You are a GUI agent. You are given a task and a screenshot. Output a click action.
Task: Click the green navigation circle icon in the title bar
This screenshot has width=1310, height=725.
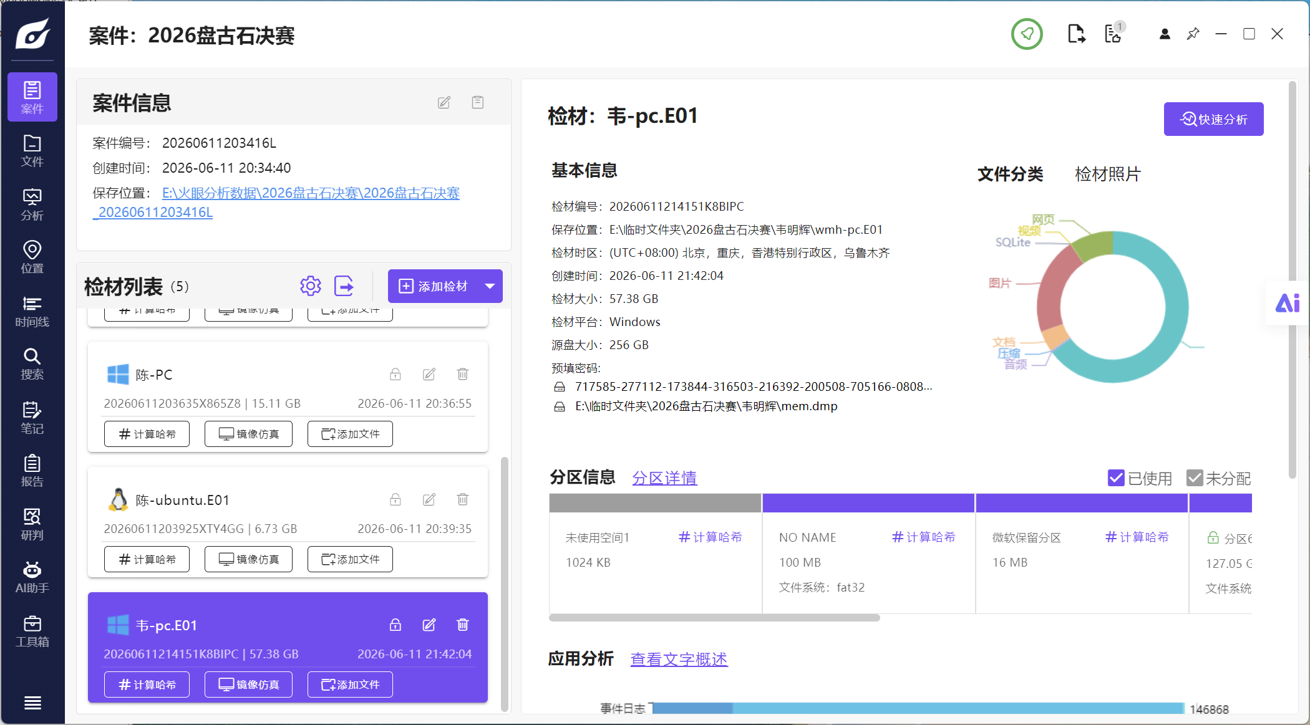coord(1027,34)
